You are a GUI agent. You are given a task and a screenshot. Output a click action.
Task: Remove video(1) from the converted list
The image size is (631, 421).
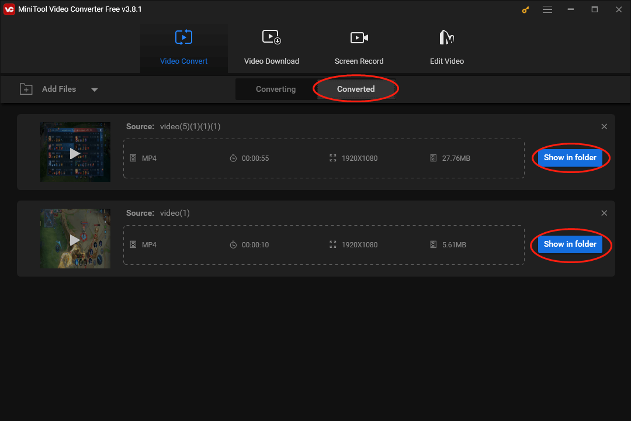(604, 213)
